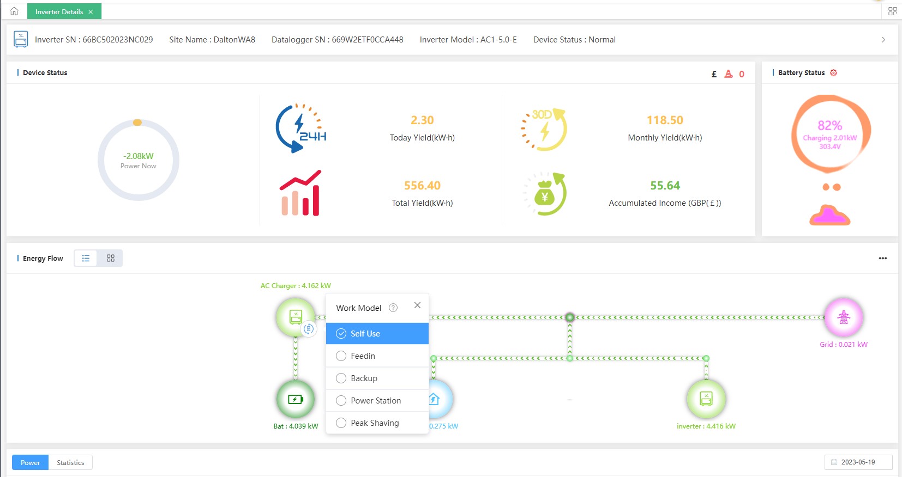The image size is (902, 477).
Task: Open the date picker 2023-05-19
Action: [x=858, y=462]
